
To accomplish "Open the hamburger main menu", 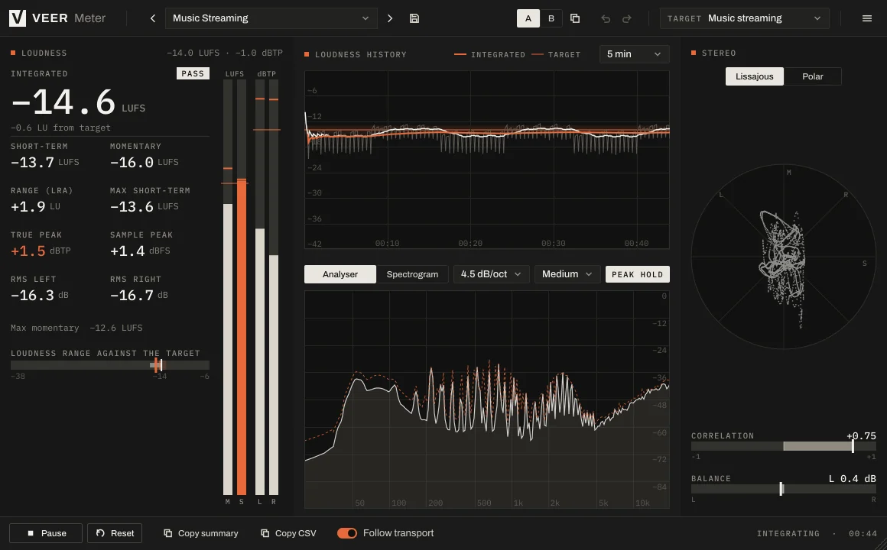I will [866, 18].
